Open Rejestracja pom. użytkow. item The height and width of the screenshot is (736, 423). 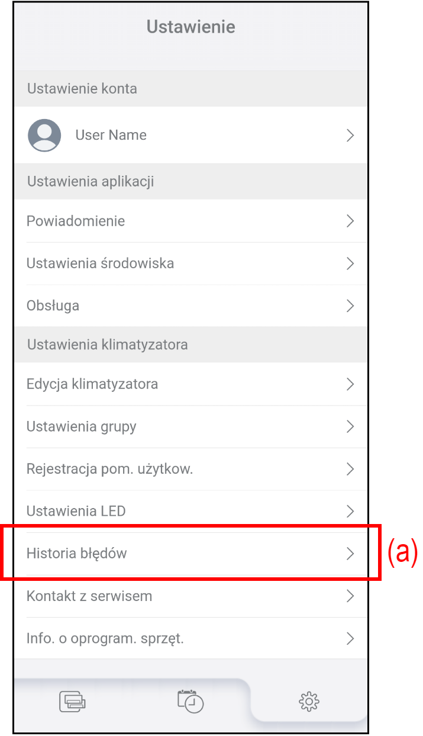110,470
